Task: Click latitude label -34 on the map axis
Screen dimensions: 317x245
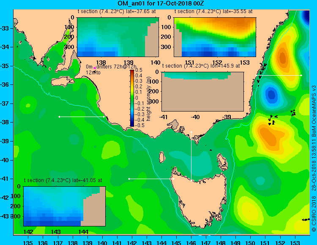Action: (x=5, y=47)
